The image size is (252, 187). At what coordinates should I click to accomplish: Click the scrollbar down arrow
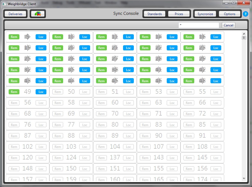pos(244,178)
